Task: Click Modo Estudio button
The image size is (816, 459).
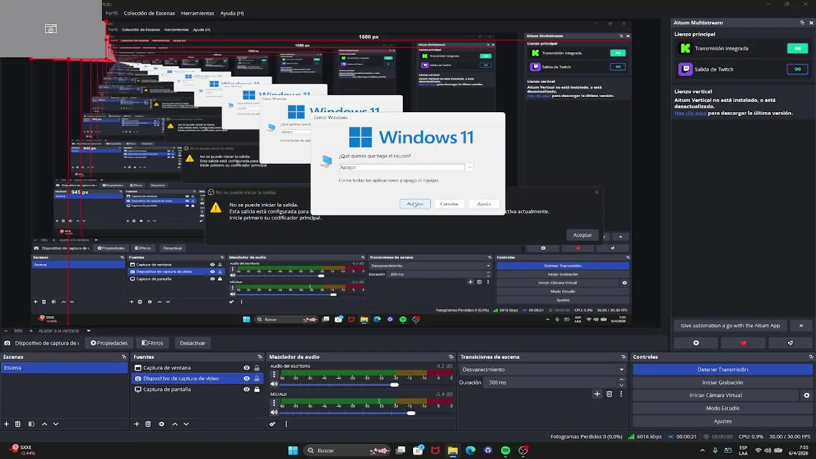Action: (x=722, y=408)
